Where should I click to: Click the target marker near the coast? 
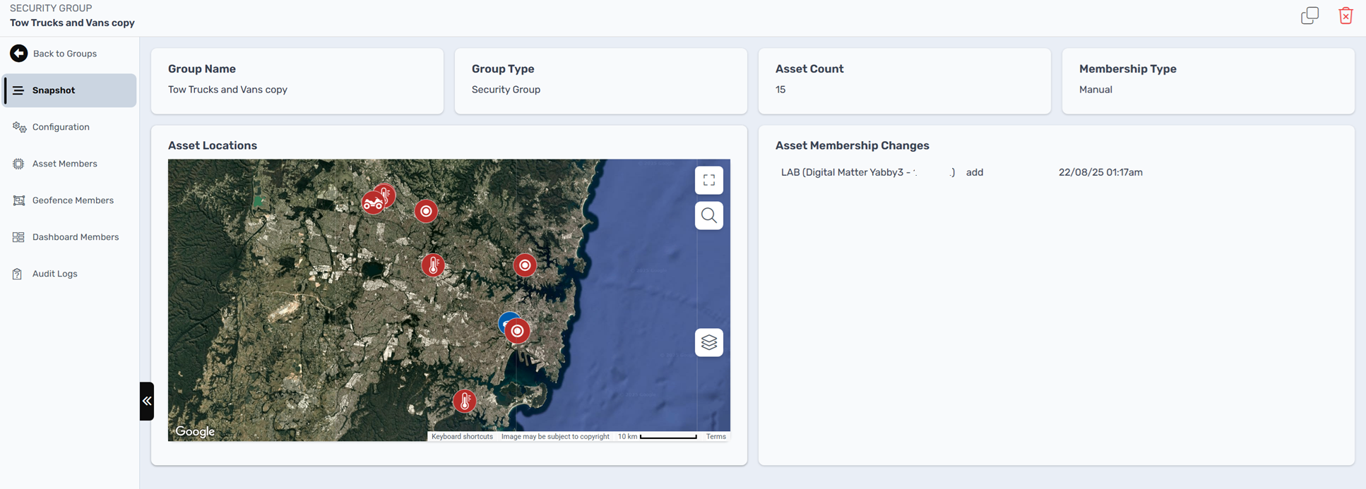tap(525, 265)
